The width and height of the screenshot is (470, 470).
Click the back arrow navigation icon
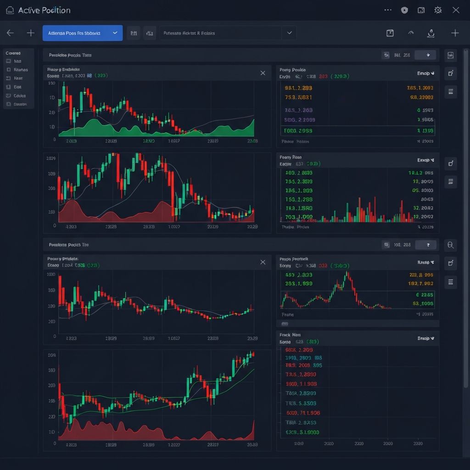click(x=10, y=33)
